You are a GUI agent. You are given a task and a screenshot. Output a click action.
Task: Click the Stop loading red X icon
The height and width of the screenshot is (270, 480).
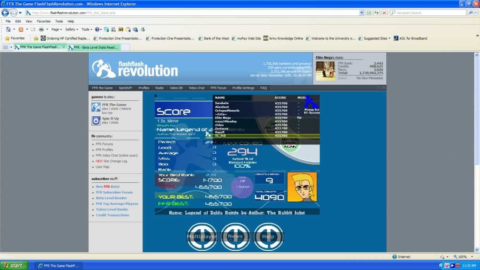pyautogui.click(x=384, y=13)
